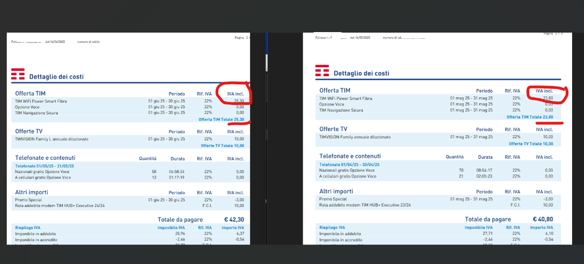Click the TIM logo in the June invoice

[18, 74]
